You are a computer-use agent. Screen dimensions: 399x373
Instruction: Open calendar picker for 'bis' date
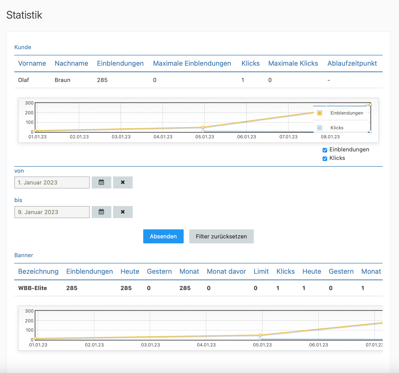(x=101, y=212)
